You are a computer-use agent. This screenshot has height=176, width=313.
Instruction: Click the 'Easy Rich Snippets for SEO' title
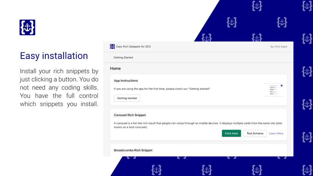point(133,46)
